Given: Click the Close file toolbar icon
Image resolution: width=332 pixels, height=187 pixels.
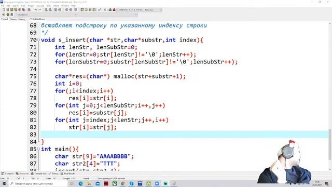Looking at the screenshot, I should [20, 10].
